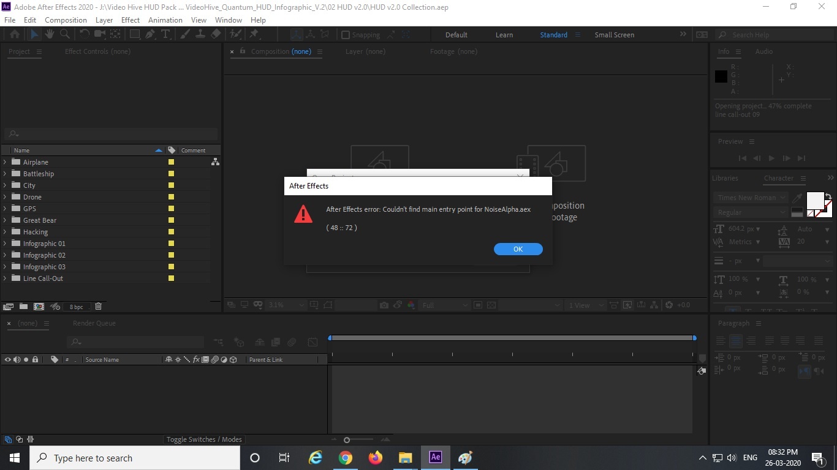Expand the Infographic 02 folder

5,255
